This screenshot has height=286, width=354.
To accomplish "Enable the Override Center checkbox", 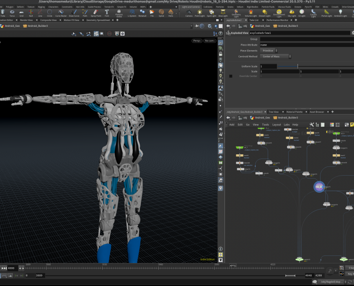I will click(231, 76).
